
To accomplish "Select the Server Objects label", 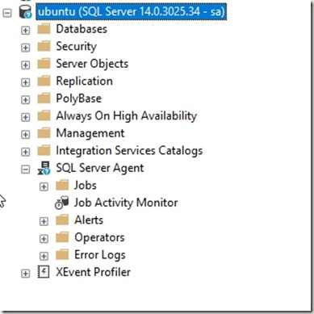I will coord(92,64).
